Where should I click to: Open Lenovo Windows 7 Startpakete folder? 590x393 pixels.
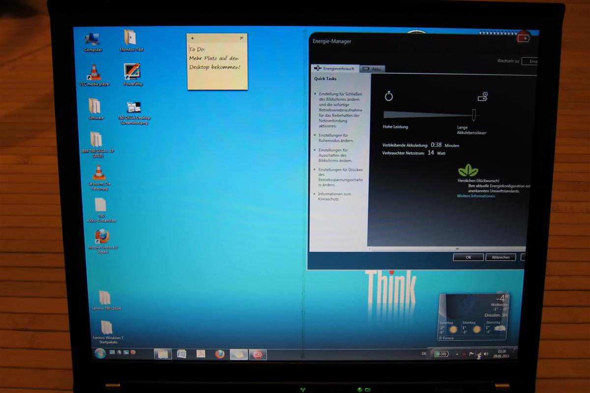pyautogui.click(x=108, y=333)
